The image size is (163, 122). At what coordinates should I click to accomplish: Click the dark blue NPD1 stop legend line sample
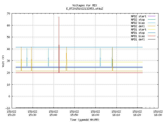click(152, 33)
